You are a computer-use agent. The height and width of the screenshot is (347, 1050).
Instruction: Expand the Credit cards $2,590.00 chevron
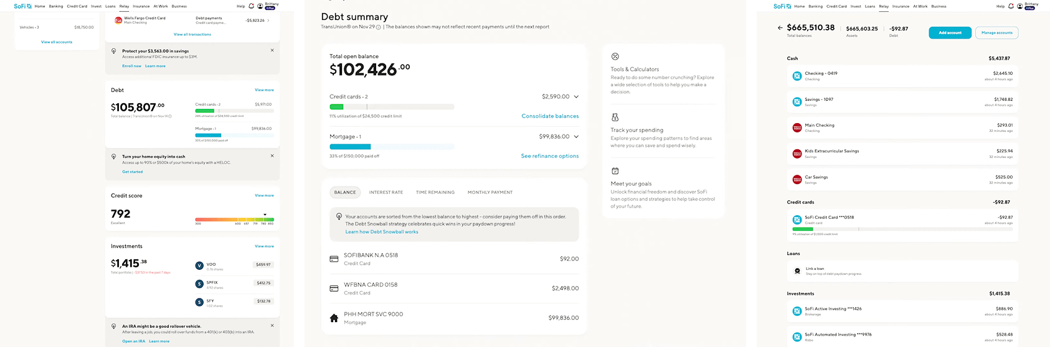(576, 97)
